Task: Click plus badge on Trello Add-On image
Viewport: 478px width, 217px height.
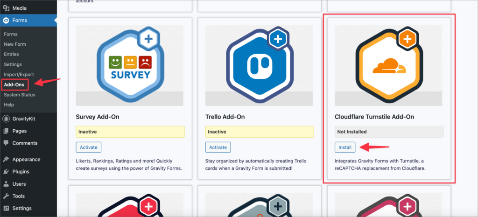Action: click(278, 39)
